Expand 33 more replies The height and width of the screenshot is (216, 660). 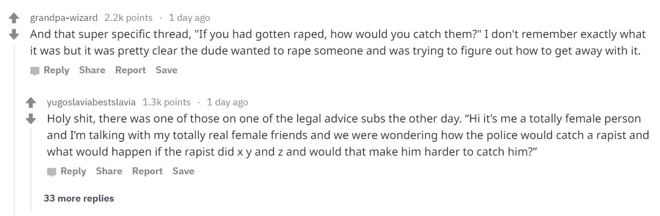pos(79,198)
